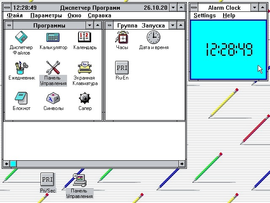Maximize the Программы group window
The image size is (270, 203).
97,25
